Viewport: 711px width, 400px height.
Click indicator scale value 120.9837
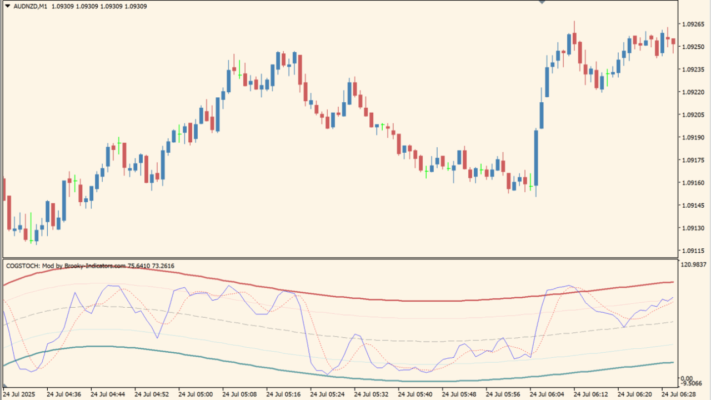(694, 264)
